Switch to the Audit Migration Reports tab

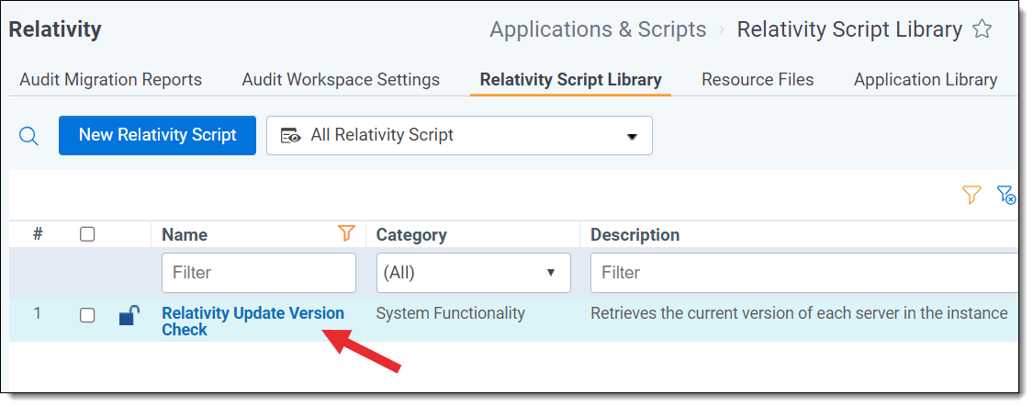coord(110,80)
